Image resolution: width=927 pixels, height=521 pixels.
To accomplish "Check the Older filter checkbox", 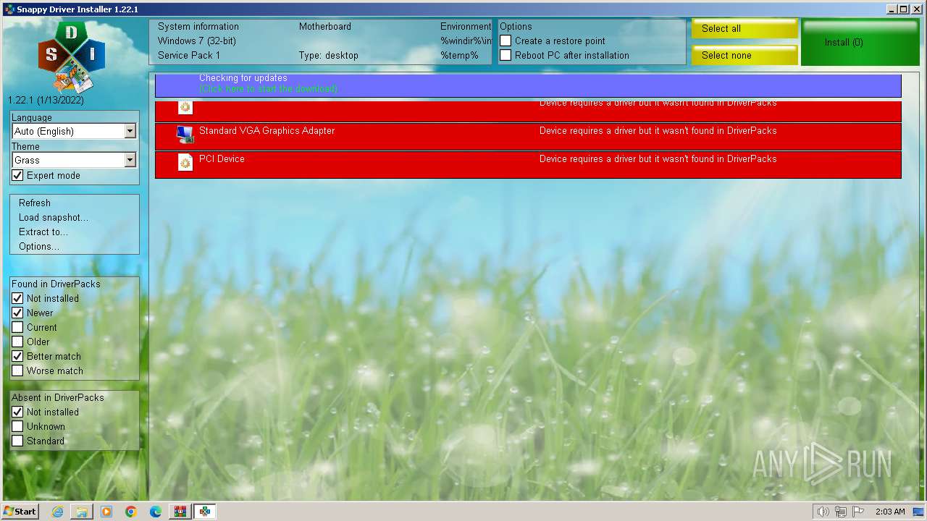I will (x=17, y=342).
